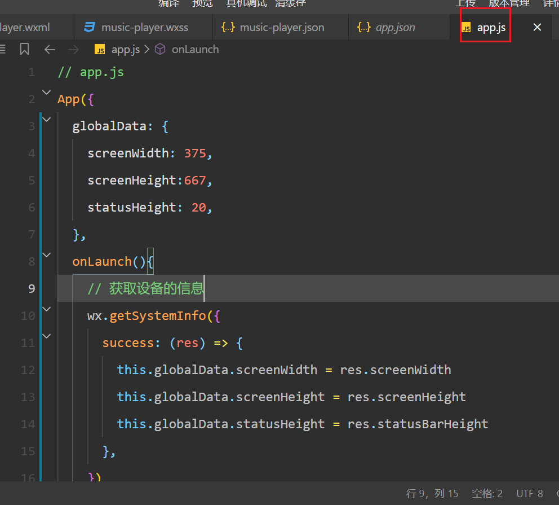Close the app.js editor tab
The height and width of the screenshot is (505, 559).
click(x=537, y=27)
